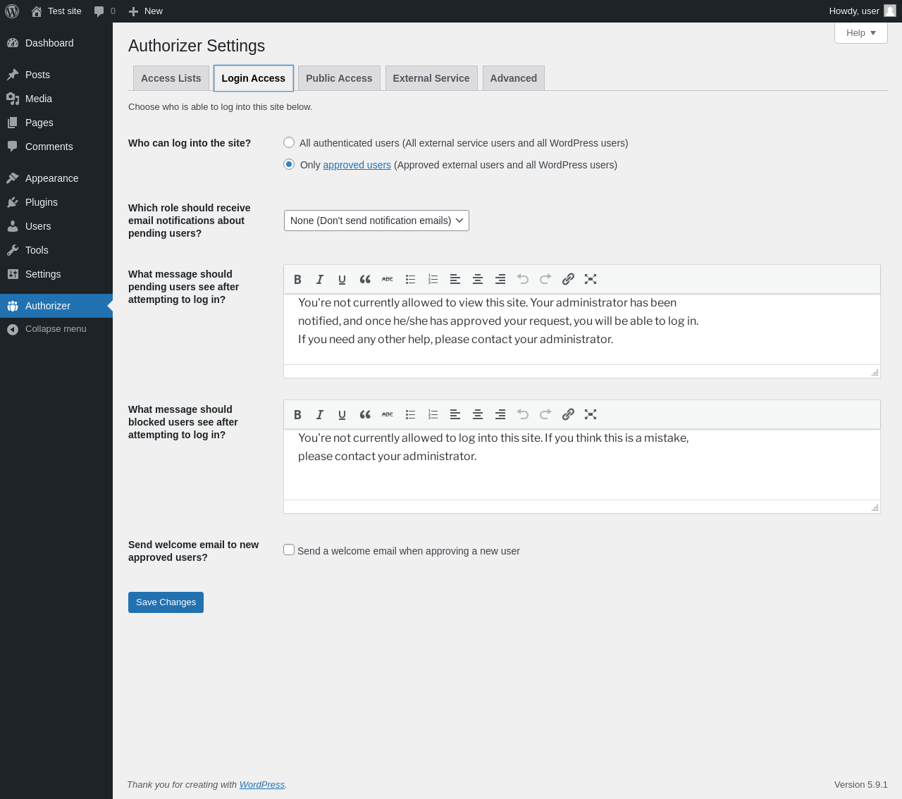
Task: Click the WordPress logo in admin bar
Action: pyautogui.click(x=12, y=11)
